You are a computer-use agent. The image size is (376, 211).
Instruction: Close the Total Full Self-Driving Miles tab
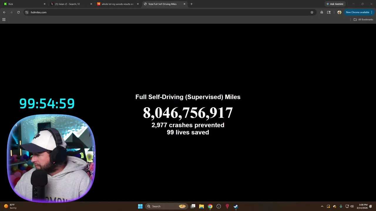(184, 4)
